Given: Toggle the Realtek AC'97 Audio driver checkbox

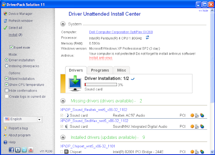Looking at the screenshot, I should (62, 115).
